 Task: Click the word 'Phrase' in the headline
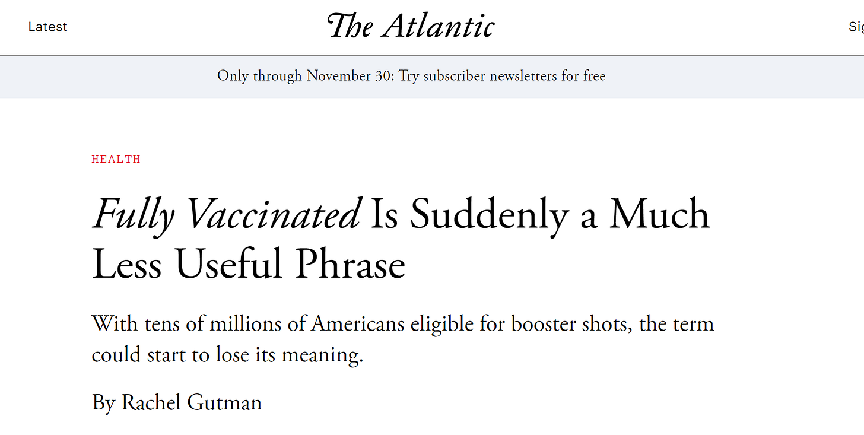tap(351, 265)
